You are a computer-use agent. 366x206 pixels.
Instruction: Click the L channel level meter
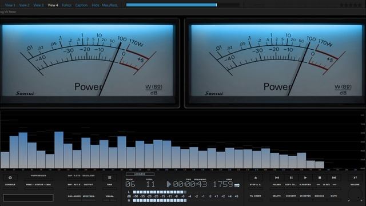pyautogui.click(x=160, y=192)
